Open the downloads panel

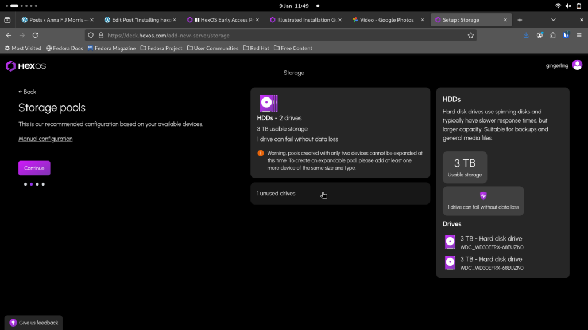(x=526, y=35)
